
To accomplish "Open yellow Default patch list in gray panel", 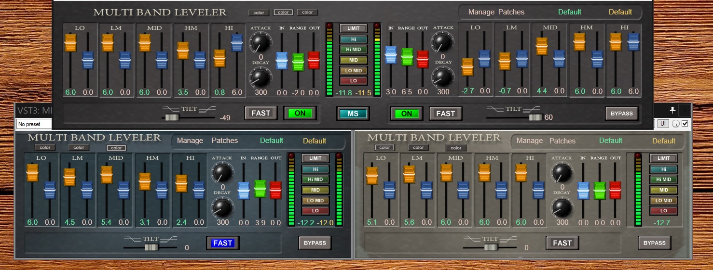I will pyautogui.click(x=664, y=141).
